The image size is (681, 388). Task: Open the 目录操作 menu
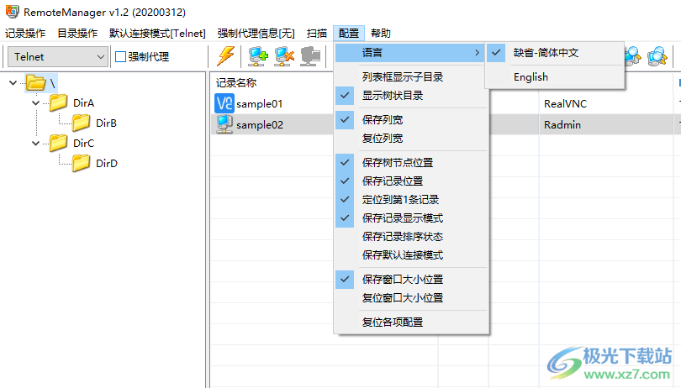[x=77, y=34]
